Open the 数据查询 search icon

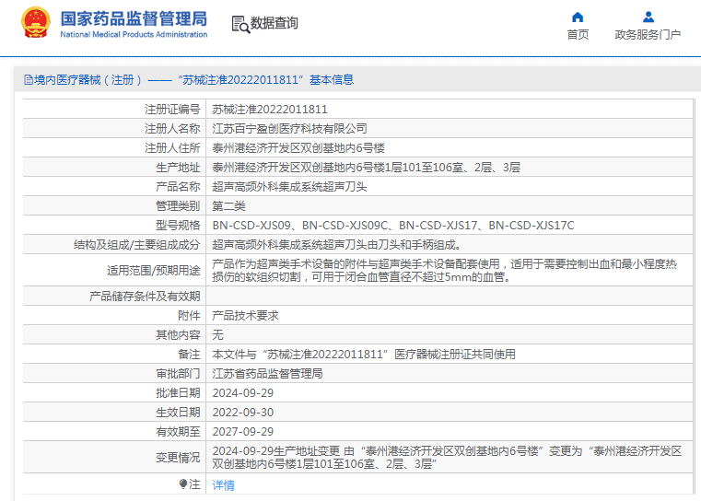pyautogui.click(x=240, y=24)
